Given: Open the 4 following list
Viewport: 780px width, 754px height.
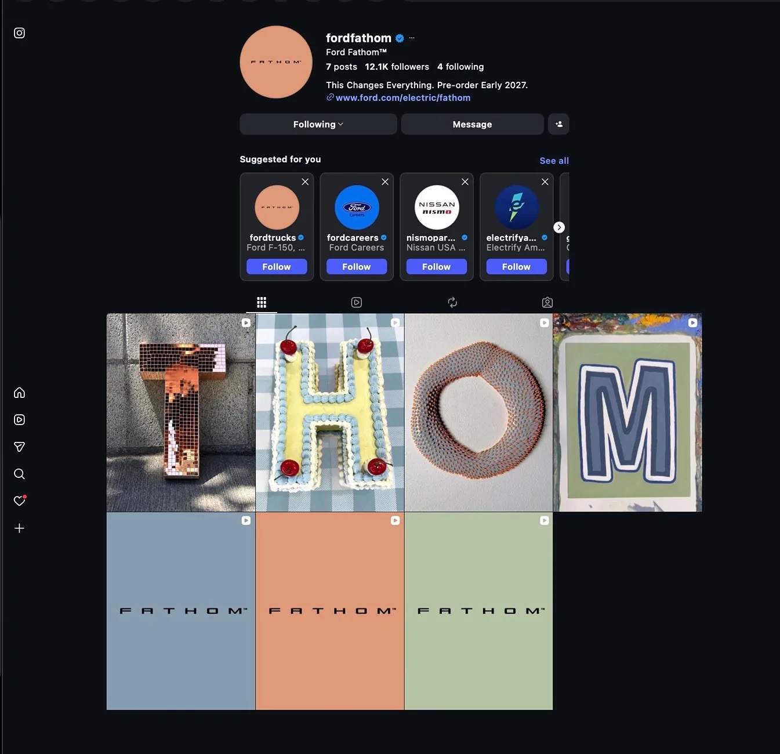Looking at the screenshot, I should (460, 67).
